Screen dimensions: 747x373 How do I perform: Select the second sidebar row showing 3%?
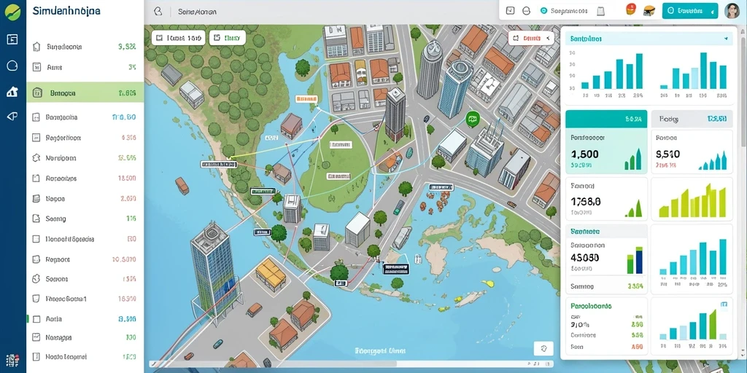click(85, 68)
